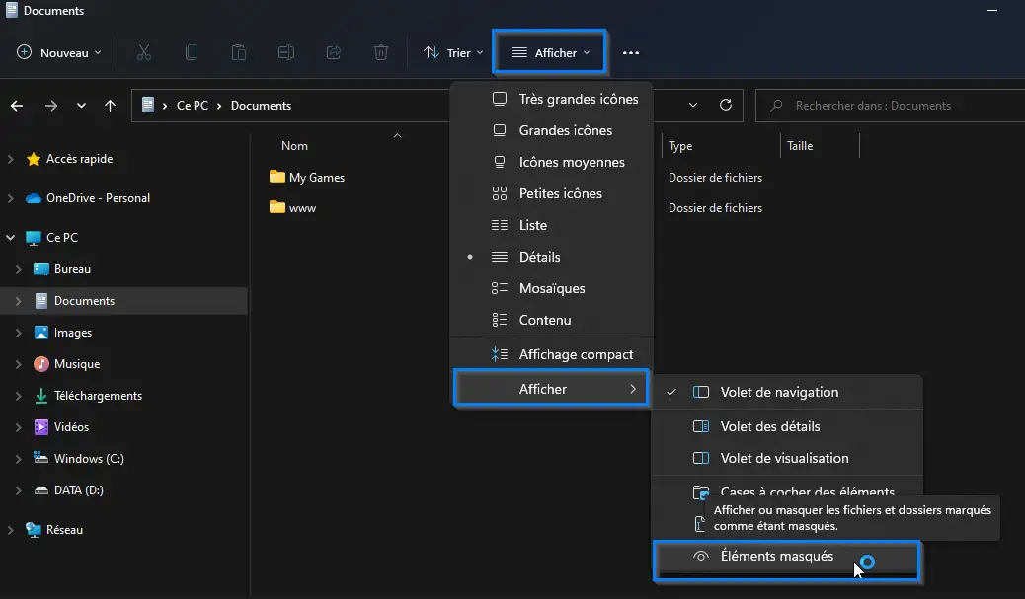Click the Téléchargements download icon
The height and width of the screenshot is (599, 1025).
click(41, 395)
